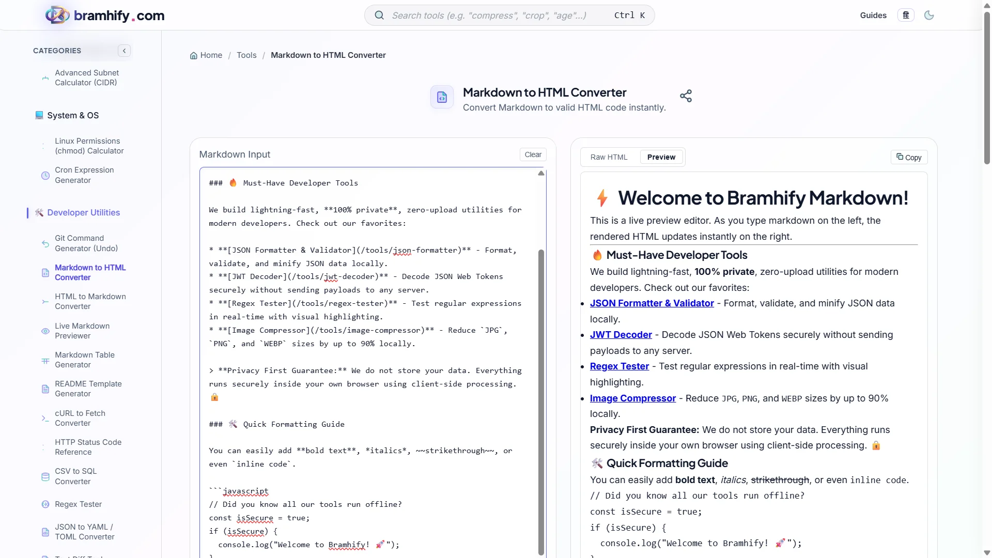
Task: Click the Markdown to HTML Converter title icon
Action: coord(442,97)
